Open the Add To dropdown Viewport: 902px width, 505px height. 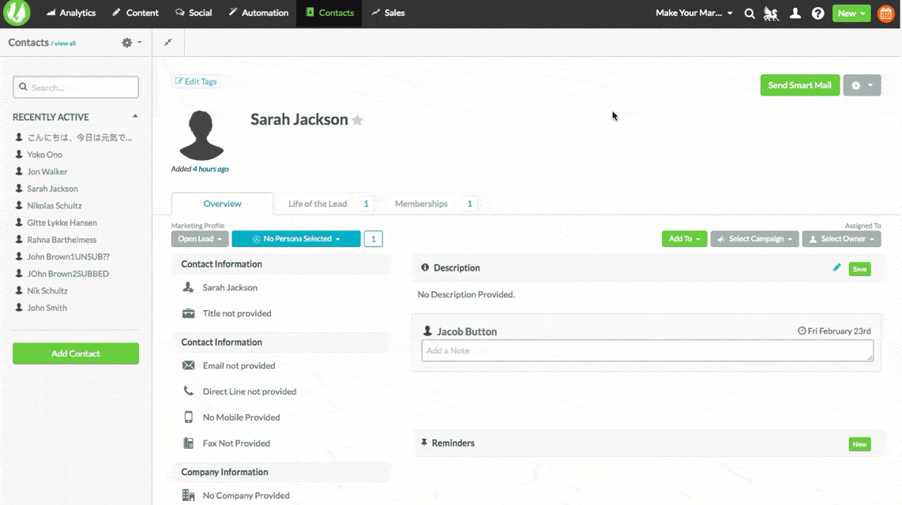pos(684,239)
